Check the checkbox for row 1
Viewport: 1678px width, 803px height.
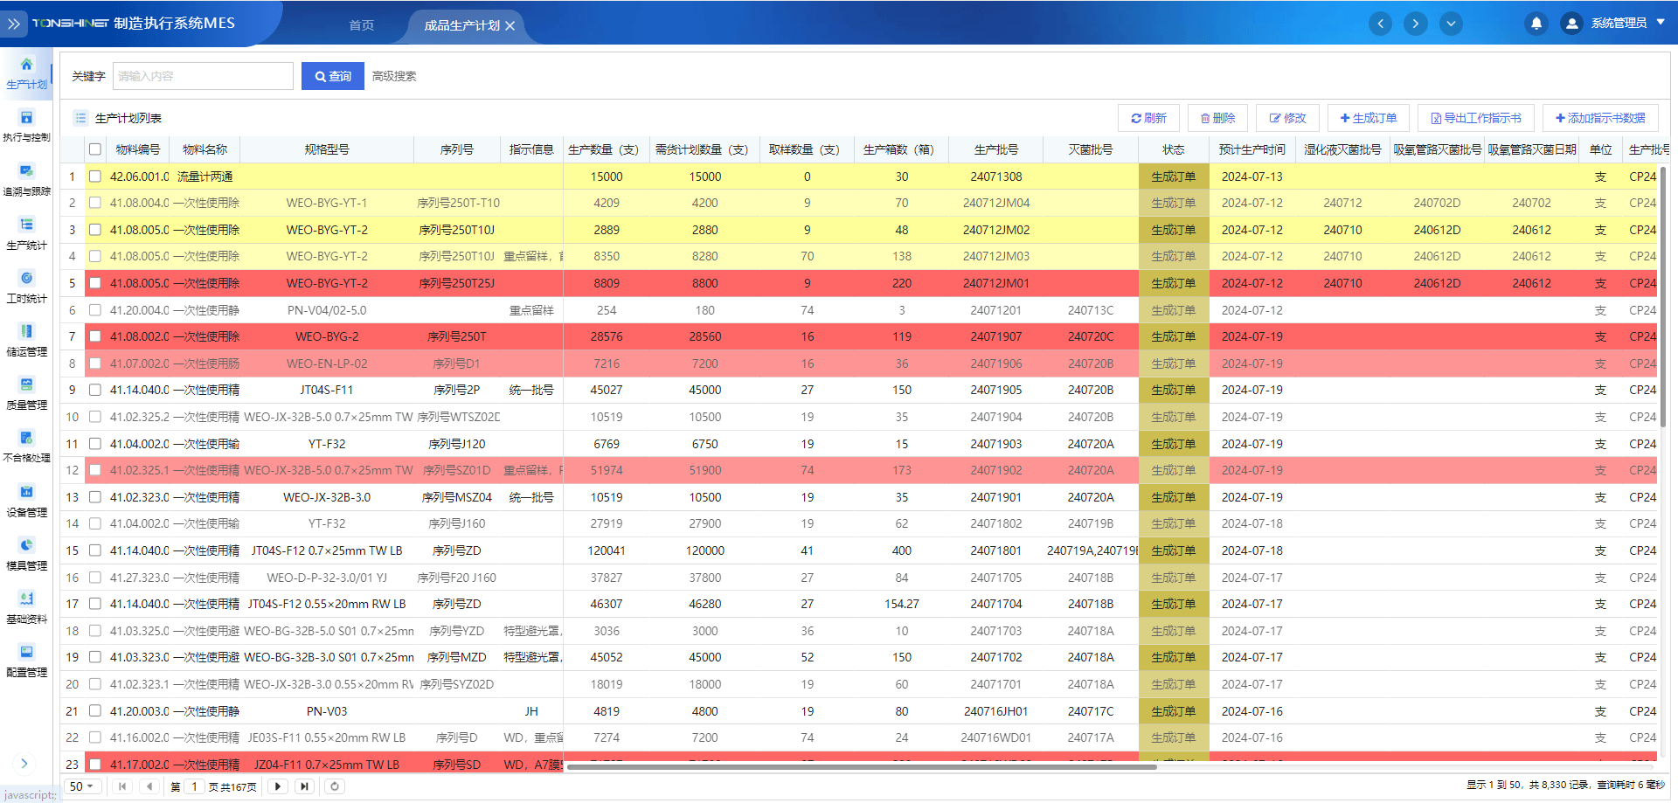point(95,177)
